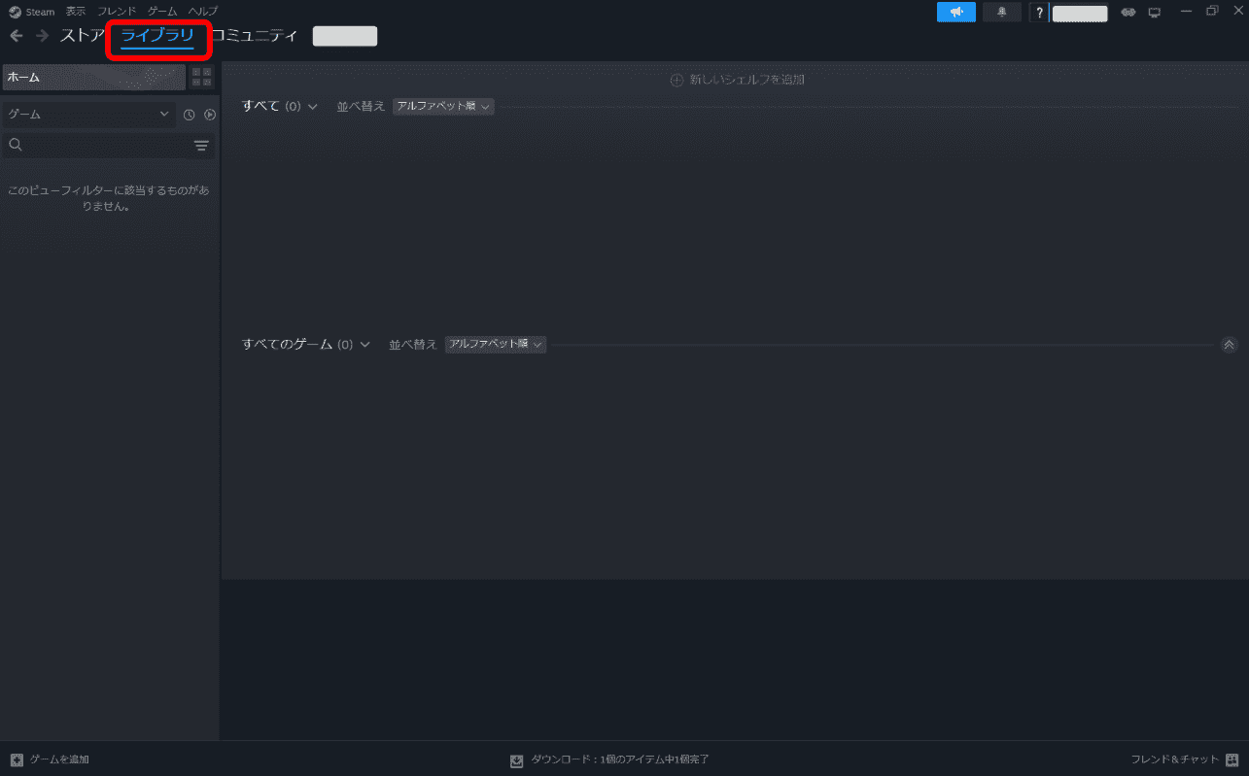
Task: Select the ライブラリ tab
Action: point(157,36)
